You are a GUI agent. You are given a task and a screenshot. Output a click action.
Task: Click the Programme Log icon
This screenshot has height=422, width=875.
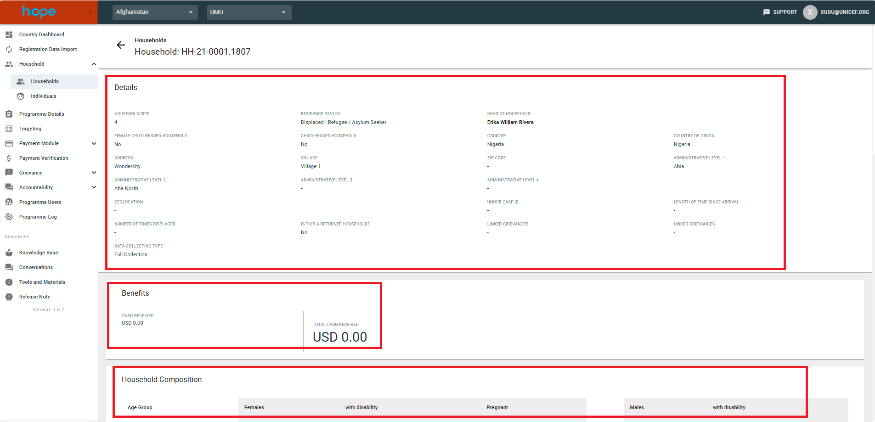pyautogui.click(x=9, y=217)
